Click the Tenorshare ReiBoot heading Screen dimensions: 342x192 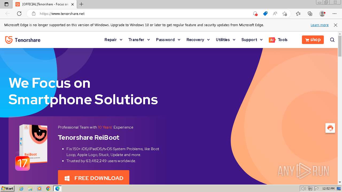click(88, 138)
